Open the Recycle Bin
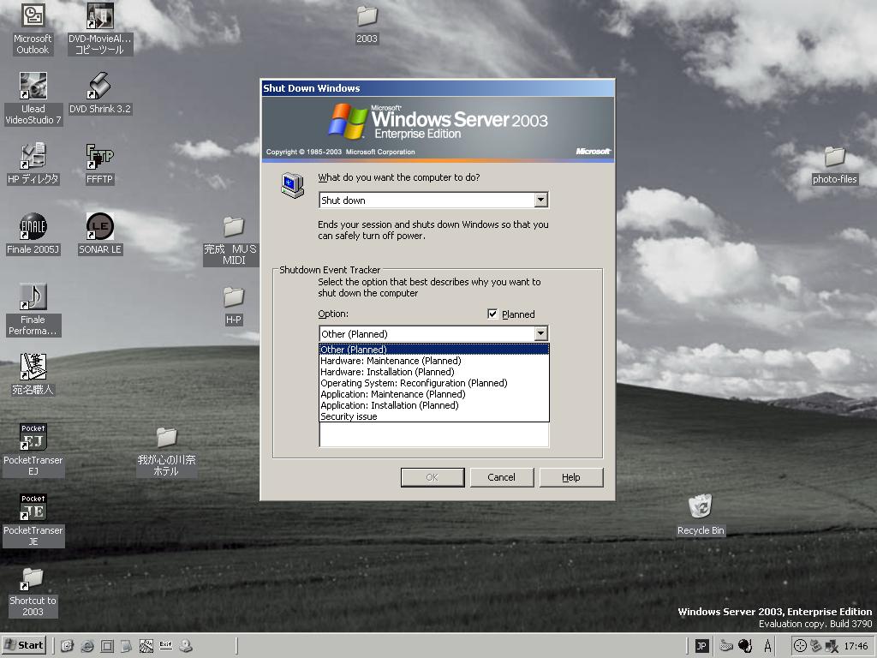877x658 pixels. 701,515
